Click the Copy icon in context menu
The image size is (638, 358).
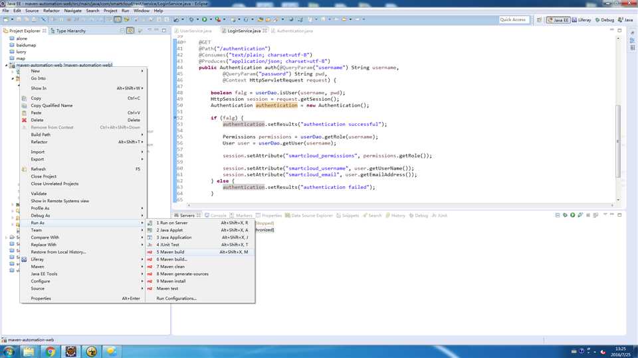click(x=24, y=98)
